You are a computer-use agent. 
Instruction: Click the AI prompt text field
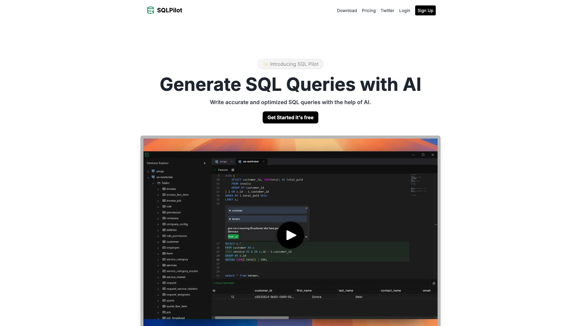[253, 230]
